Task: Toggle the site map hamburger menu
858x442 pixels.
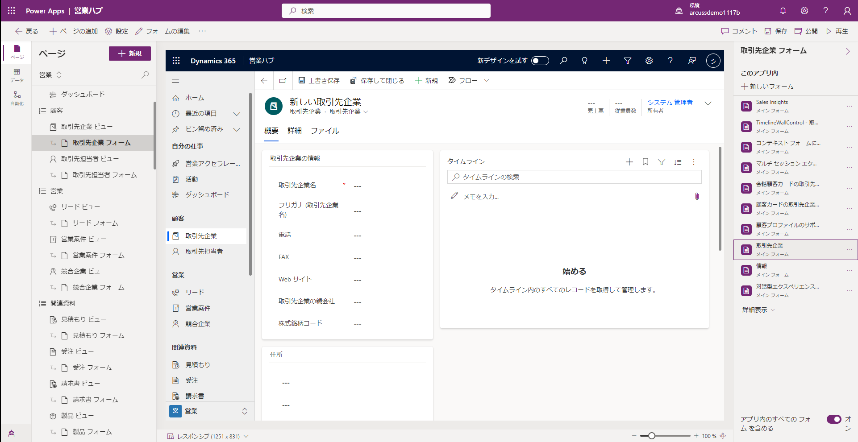Action: click(175, 81)
